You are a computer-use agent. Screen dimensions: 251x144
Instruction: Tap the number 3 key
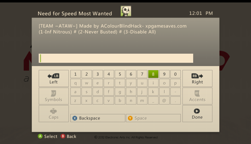(98, 74)
